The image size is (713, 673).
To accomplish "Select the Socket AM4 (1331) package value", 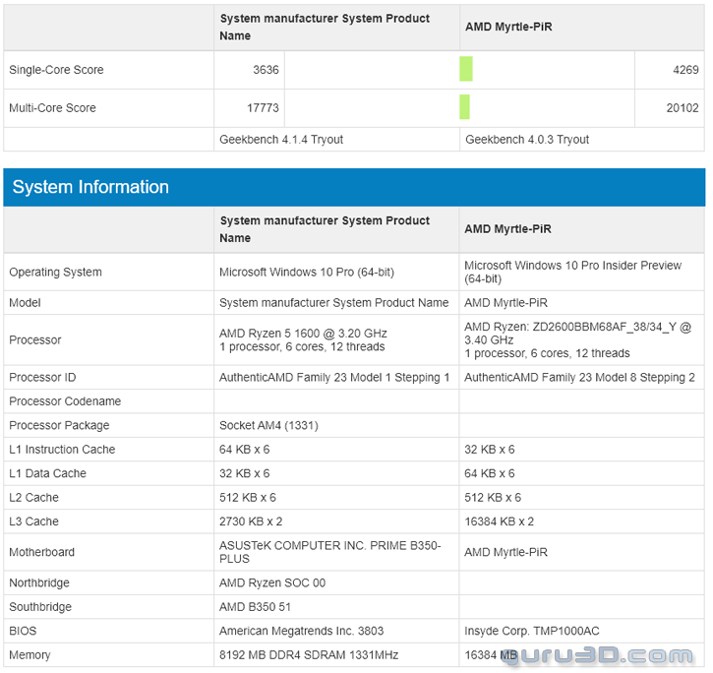I will click(268, 426).
